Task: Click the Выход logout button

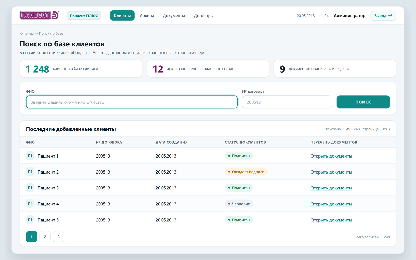Action: click(x=383, y=15)
